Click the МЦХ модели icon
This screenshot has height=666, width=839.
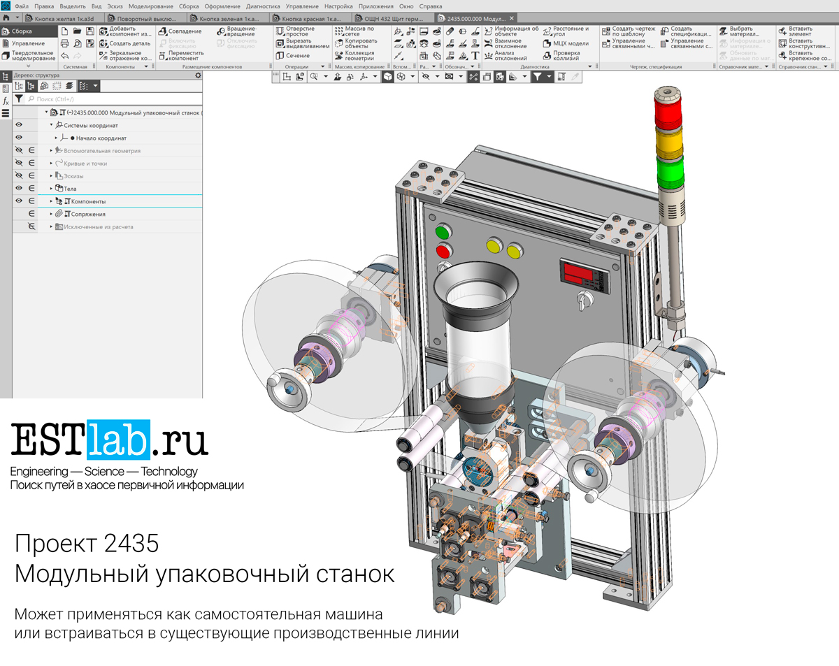[x=565, y=43]
